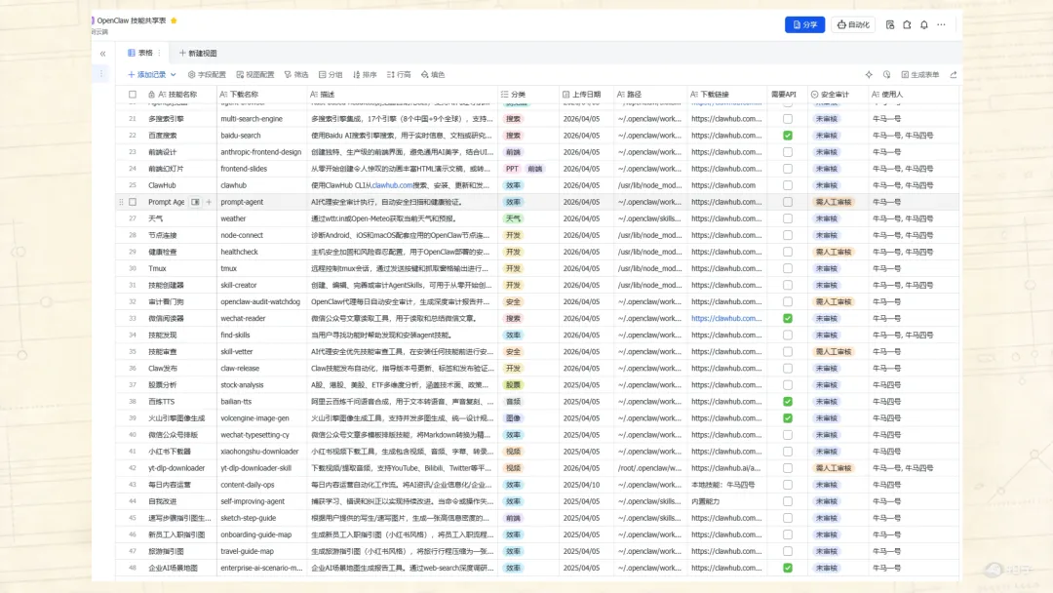Open 需人工审核 status in healthcheck row
Screen dimensions: 1053x593
[834, 252]
